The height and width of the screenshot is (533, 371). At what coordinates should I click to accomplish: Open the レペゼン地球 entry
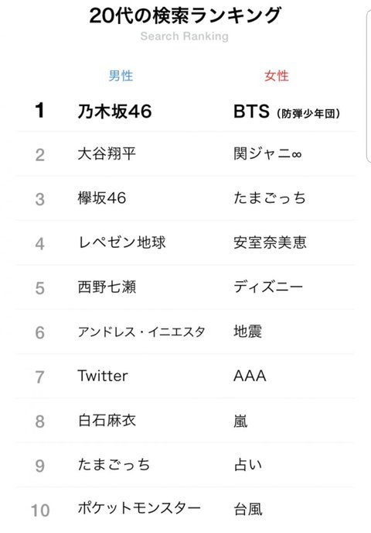[x=122, y=242]
